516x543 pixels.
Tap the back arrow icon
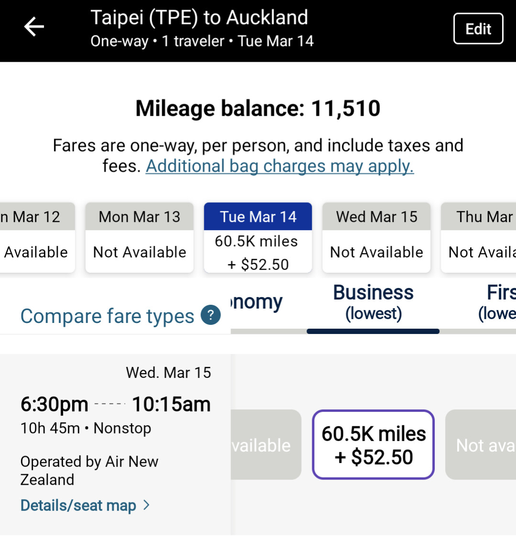(34, 27)
